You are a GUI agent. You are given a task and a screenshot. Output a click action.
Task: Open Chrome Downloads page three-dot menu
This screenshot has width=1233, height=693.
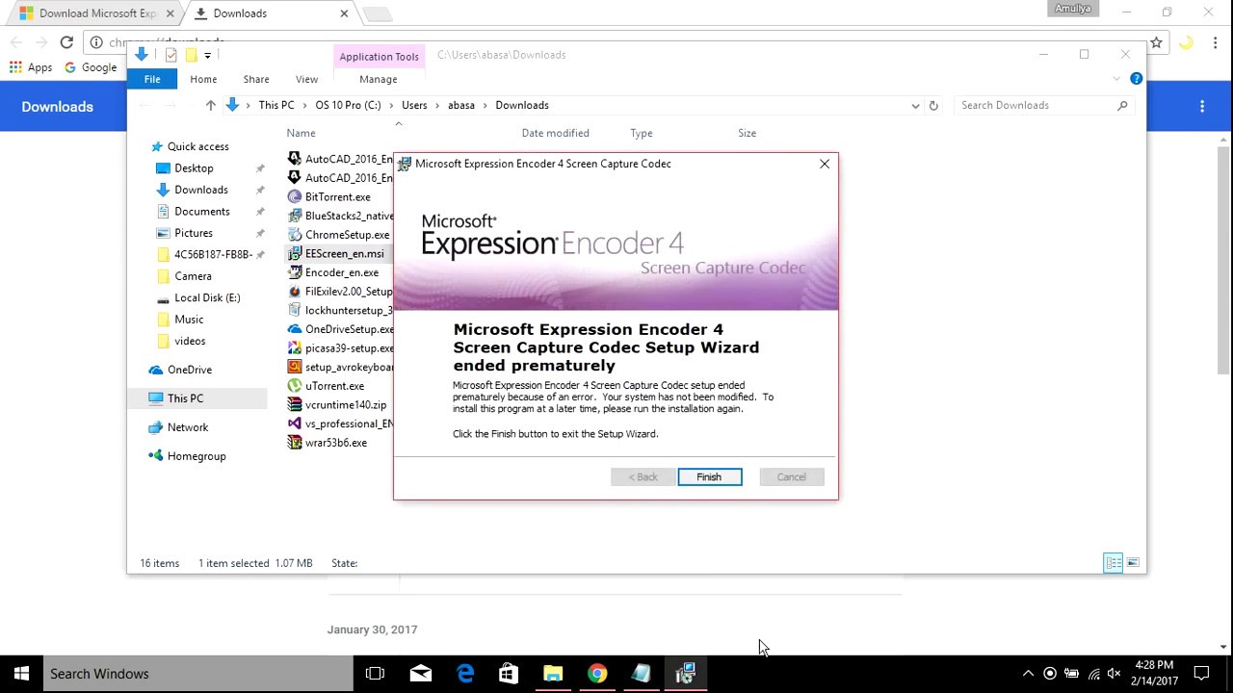[1201, 107]
